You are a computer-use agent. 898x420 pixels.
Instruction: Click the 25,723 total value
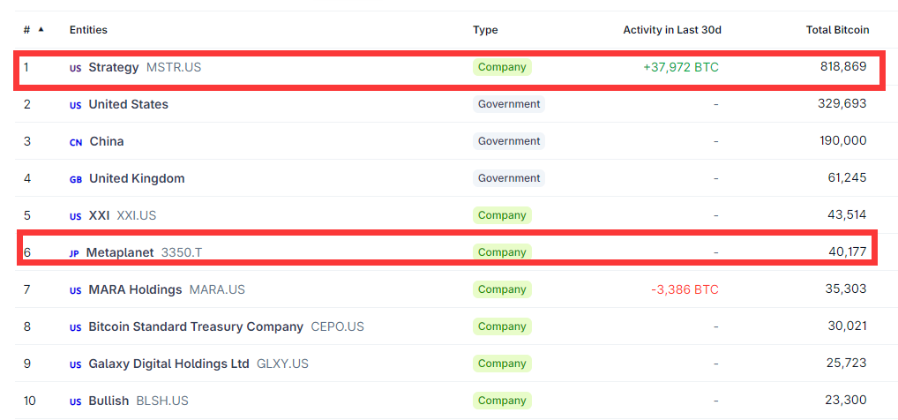point(847,363)
